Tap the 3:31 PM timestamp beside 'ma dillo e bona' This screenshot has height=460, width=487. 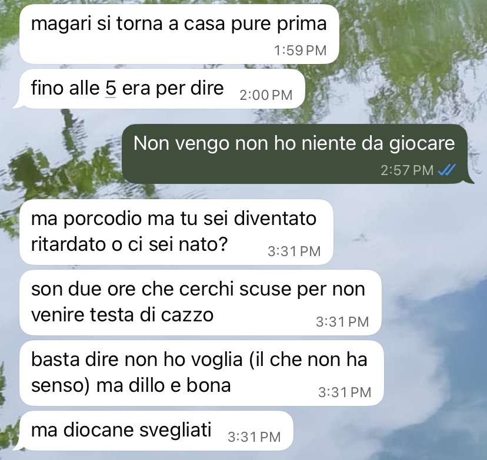point(345,392)
